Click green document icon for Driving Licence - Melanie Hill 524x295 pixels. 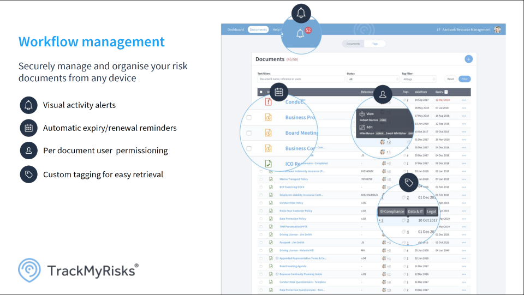click(271, 251)
